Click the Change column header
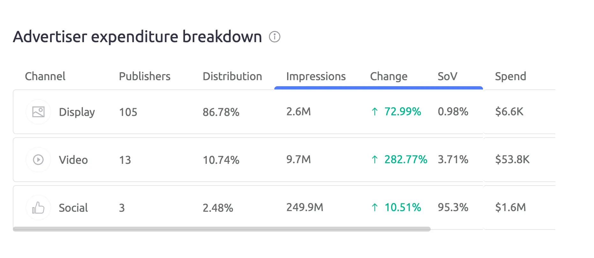This screenshot has height=258, width=594. point(389,76)
